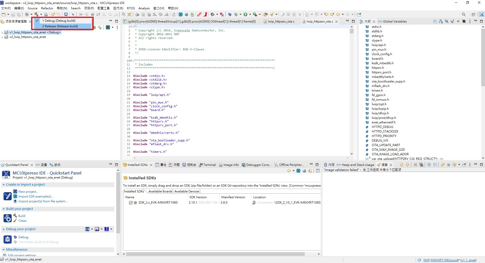Viewport: 485px width, 263px height.
Task: Switch to the Available Boards tab
Action: coord(160,191)
